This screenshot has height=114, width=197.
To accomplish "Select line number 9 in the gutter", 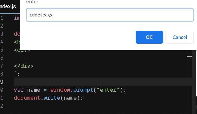I will (x=2, y=82).
